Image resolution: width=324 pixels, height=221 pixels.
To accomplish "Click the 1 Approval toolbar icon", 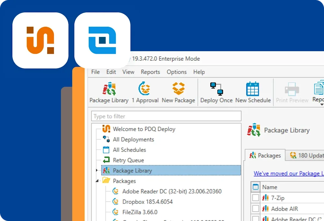I will coord(145,88).
